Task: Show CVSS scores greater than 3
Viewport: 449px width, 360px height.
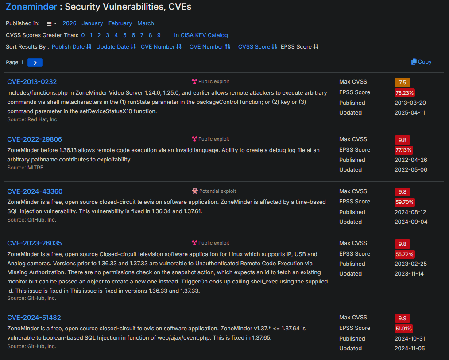Action: point(108,35)
